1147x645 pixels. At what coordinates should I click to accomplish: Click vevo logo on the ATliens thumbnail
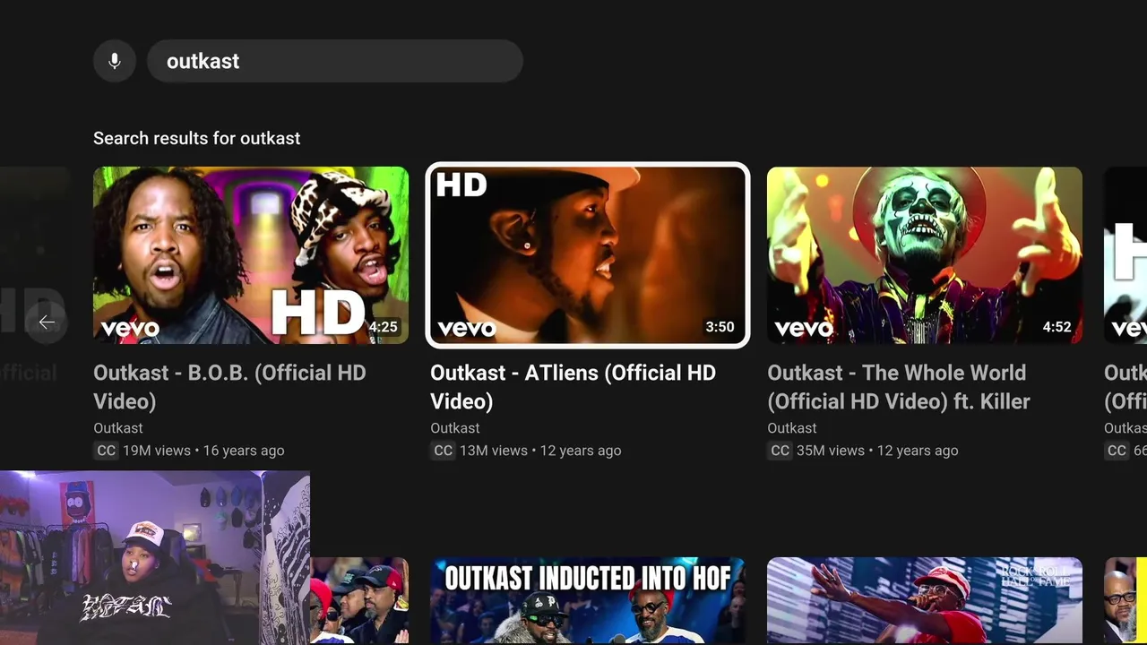[467, 329]
